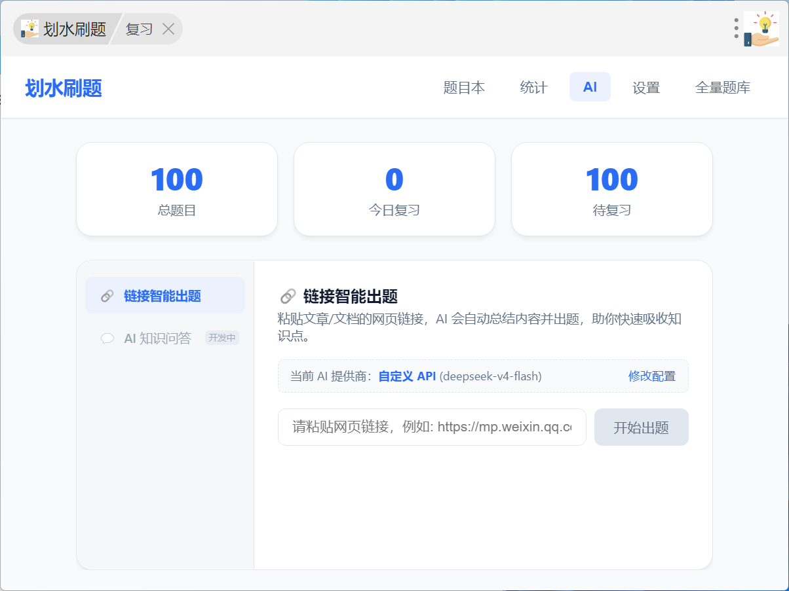
Task: Click the 划水刷题 logo title
Action: (64, 88)
